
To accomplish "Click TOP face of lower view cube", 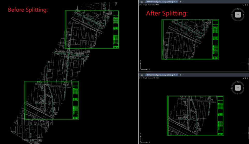I will click(x=238, y=88).
